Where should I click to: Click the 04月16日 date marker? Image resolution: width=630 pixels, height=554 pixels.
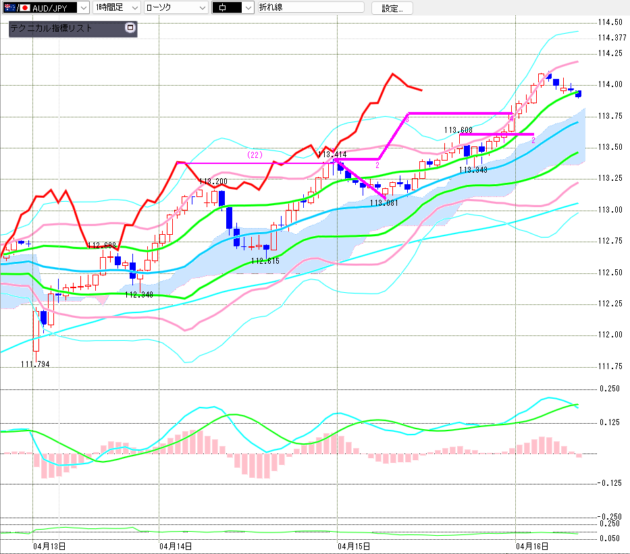point(532,545)
